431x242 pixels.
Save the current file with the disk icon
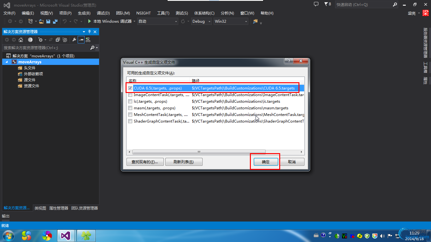[x=48, y=21]
